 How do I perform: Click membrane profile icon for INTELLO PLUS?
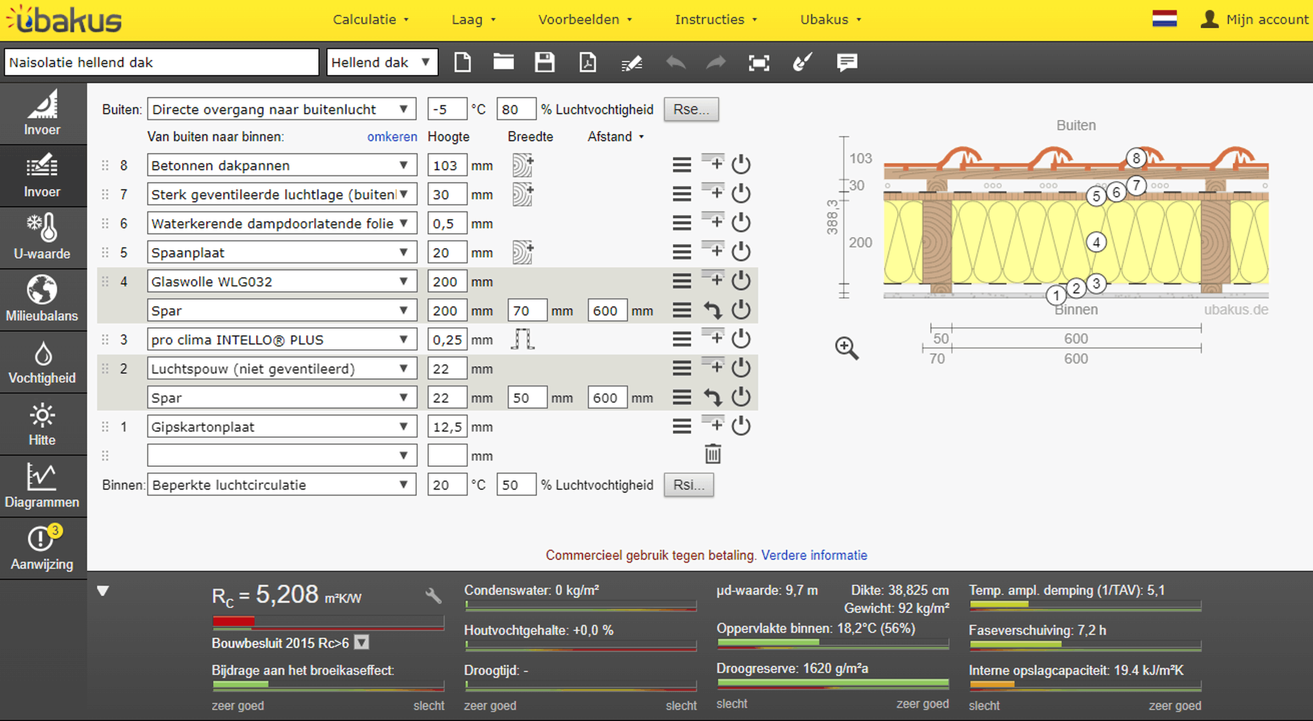point(522,339)
